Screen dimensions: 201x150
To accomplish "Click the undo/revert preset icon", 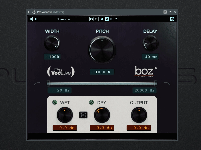I will tap(97, 19).
